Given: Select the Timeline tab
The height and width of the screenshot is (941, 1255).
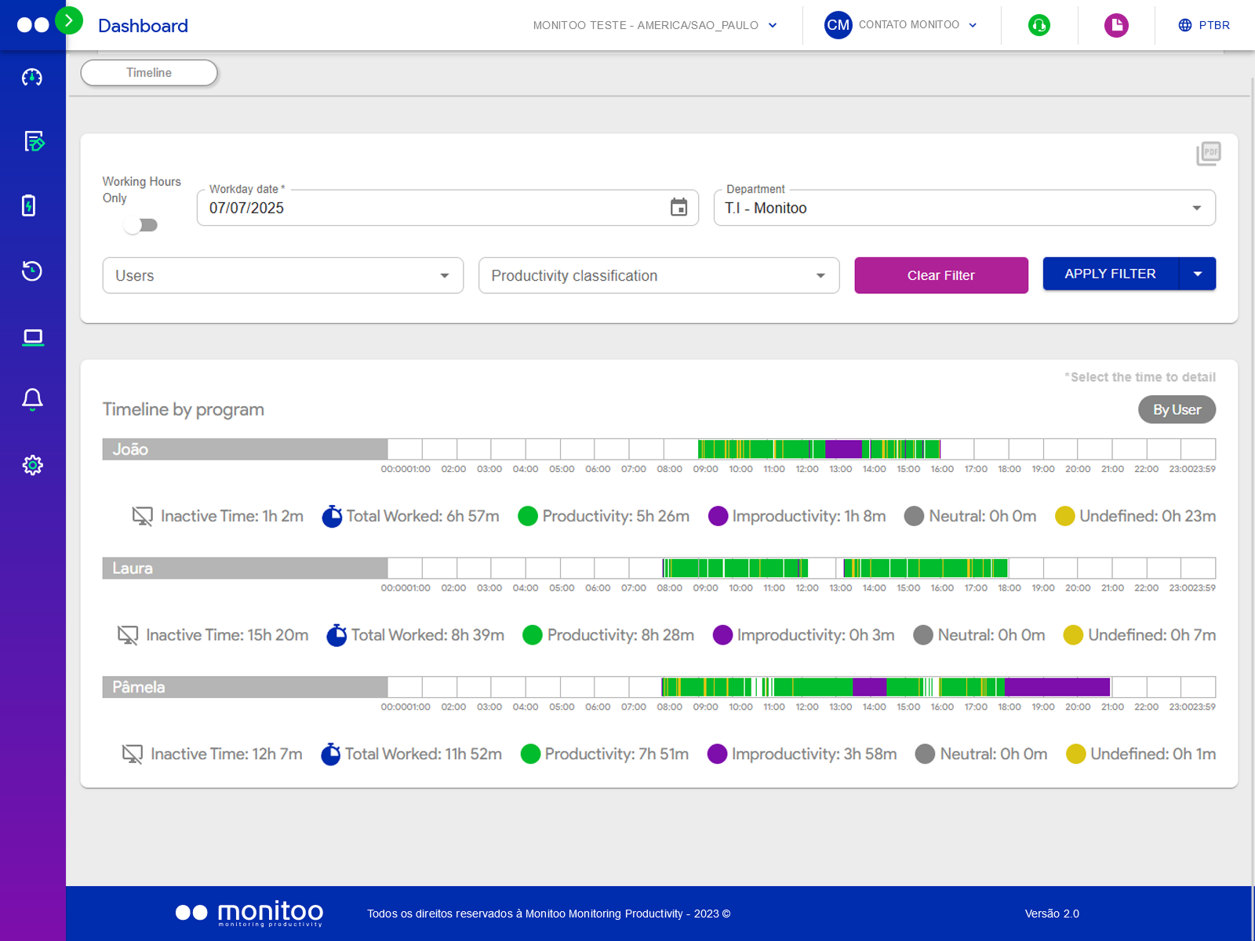Looking at the screenshot, I should click(149, 73).
